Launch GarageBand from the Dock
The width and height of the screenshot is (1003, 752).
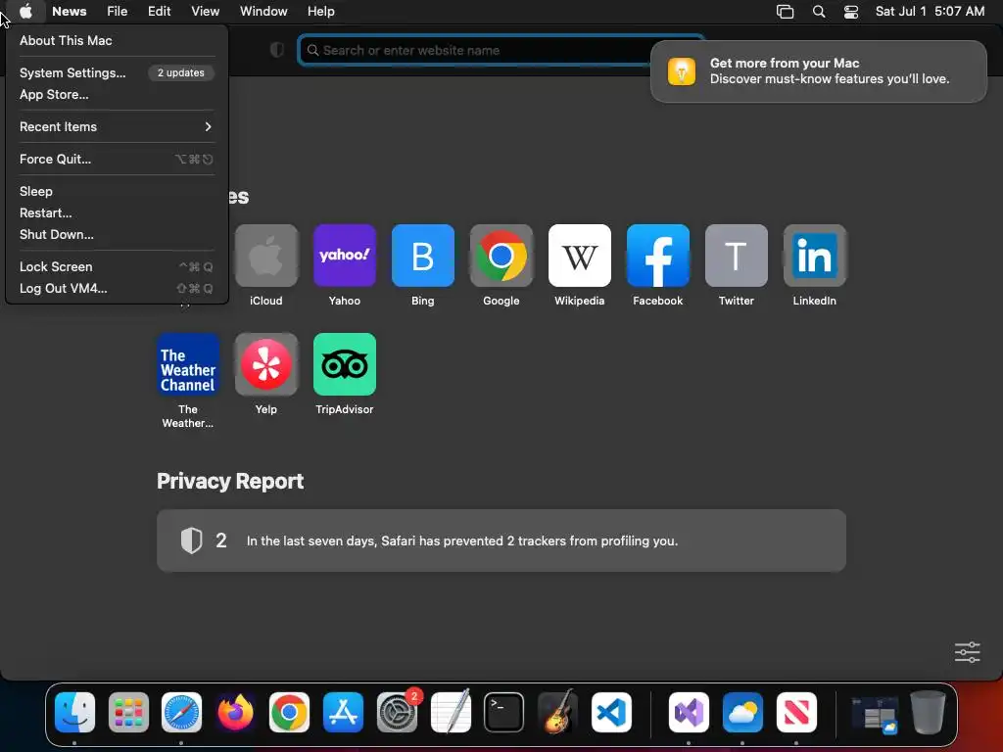tap(557, 713)
